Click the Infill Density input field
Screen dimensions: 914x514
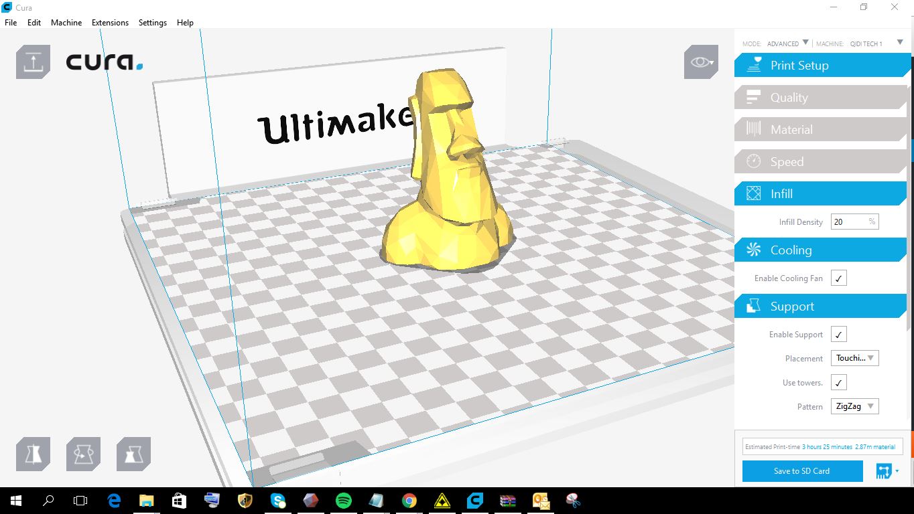(x=854, y=222)
